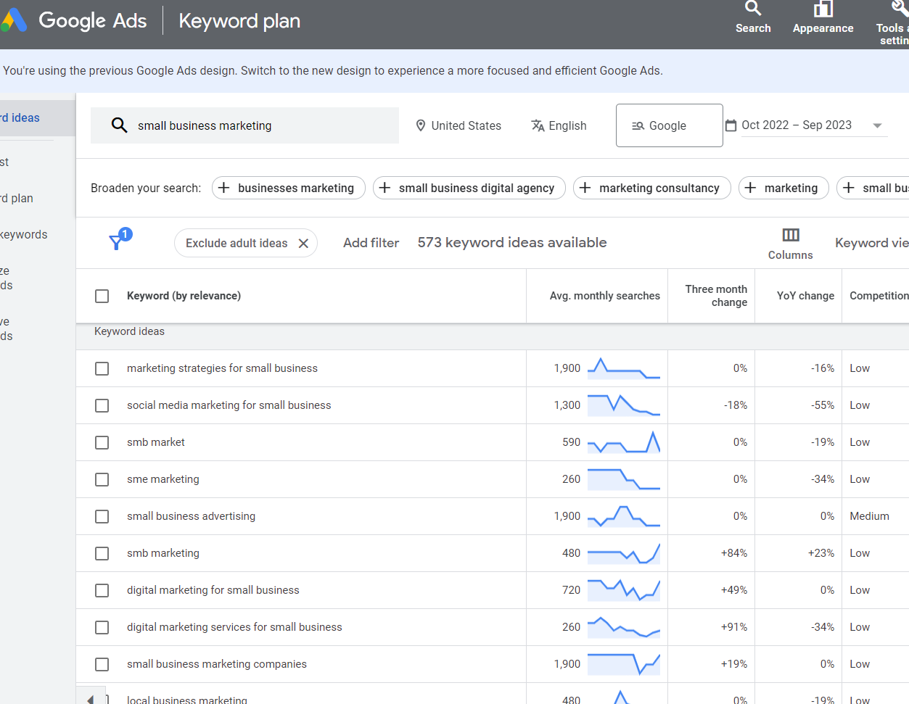Click the -55% YoY change value
Screen dimensions: 909x704
[x=823, y=405]
